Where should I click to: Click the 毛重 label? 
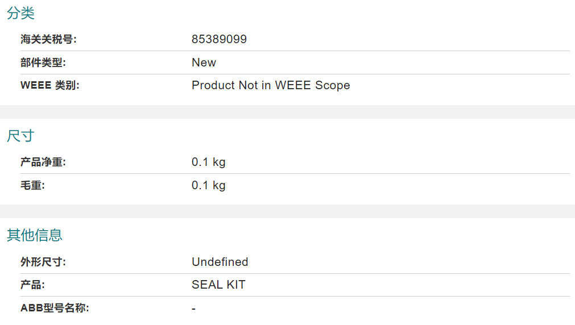[32, 185]
